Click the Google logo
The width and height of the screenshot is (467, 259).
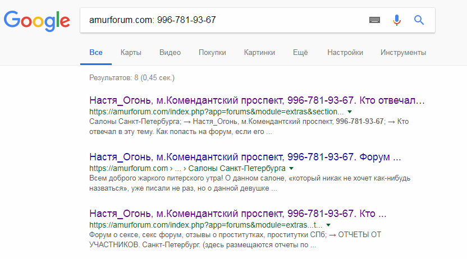[37, 20]
